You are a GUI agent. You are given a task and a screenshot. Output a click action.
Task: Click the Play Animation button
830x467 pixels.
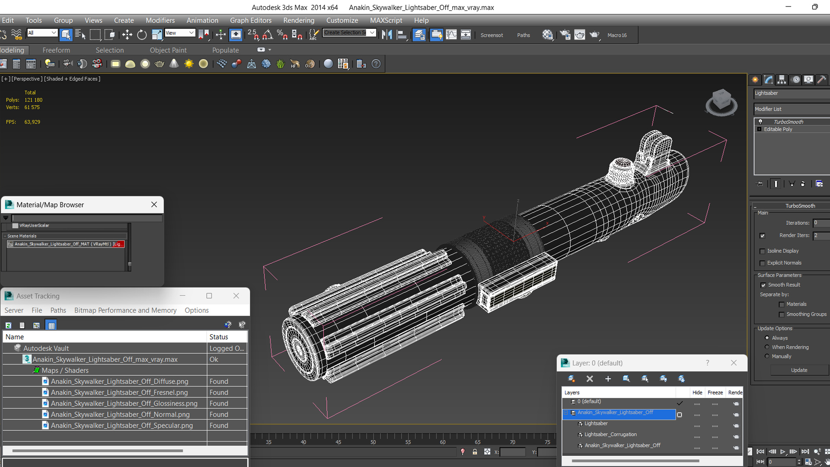782,451
